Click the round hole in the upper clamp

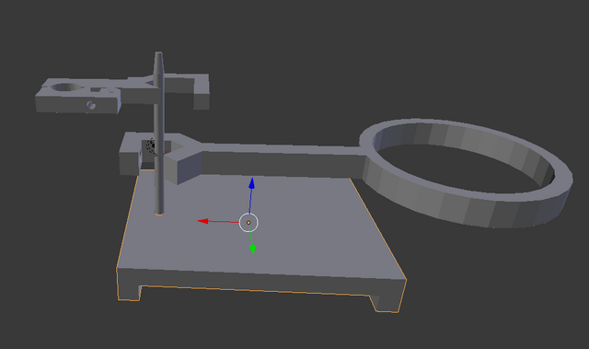pos(66,87)
